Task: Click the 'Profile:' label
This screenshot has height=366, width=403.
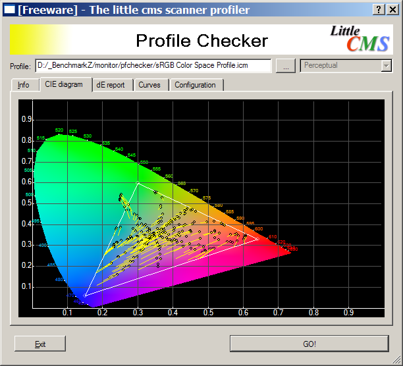Action: pos(20,66)
